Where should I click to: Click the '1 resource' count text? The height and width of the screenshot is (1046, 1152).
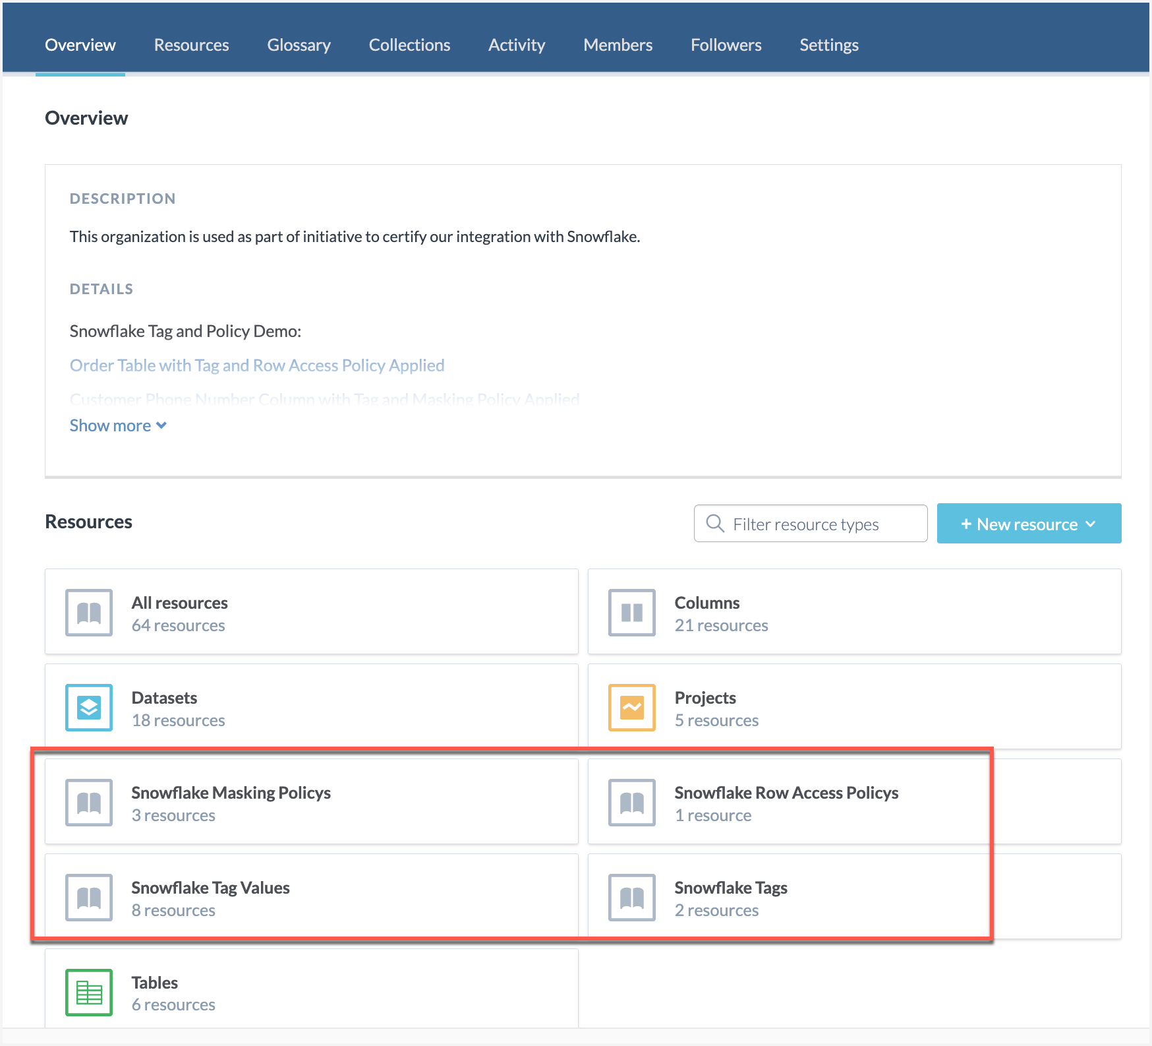point(713,815)
